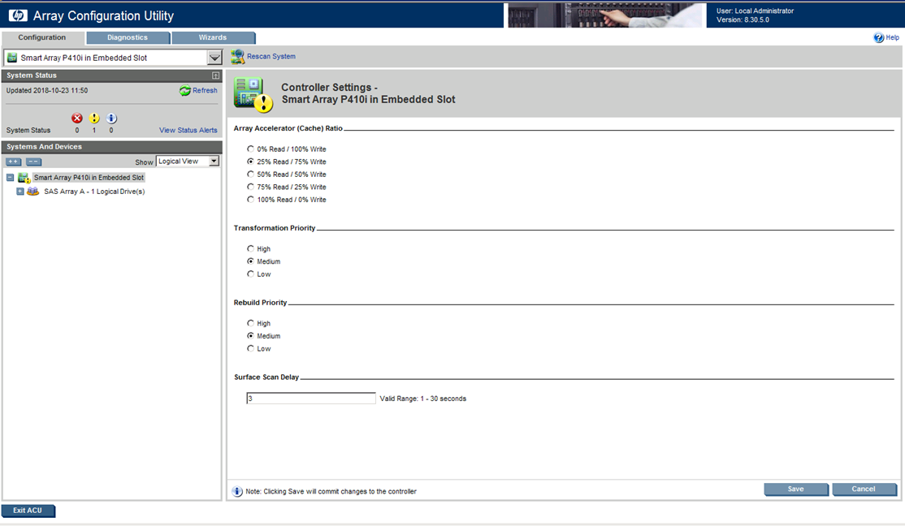Image resolution: width=905 pixels, height=526 pixels.
Task: Click the collapse all tree nodes icon
Action: pos(34,162)
